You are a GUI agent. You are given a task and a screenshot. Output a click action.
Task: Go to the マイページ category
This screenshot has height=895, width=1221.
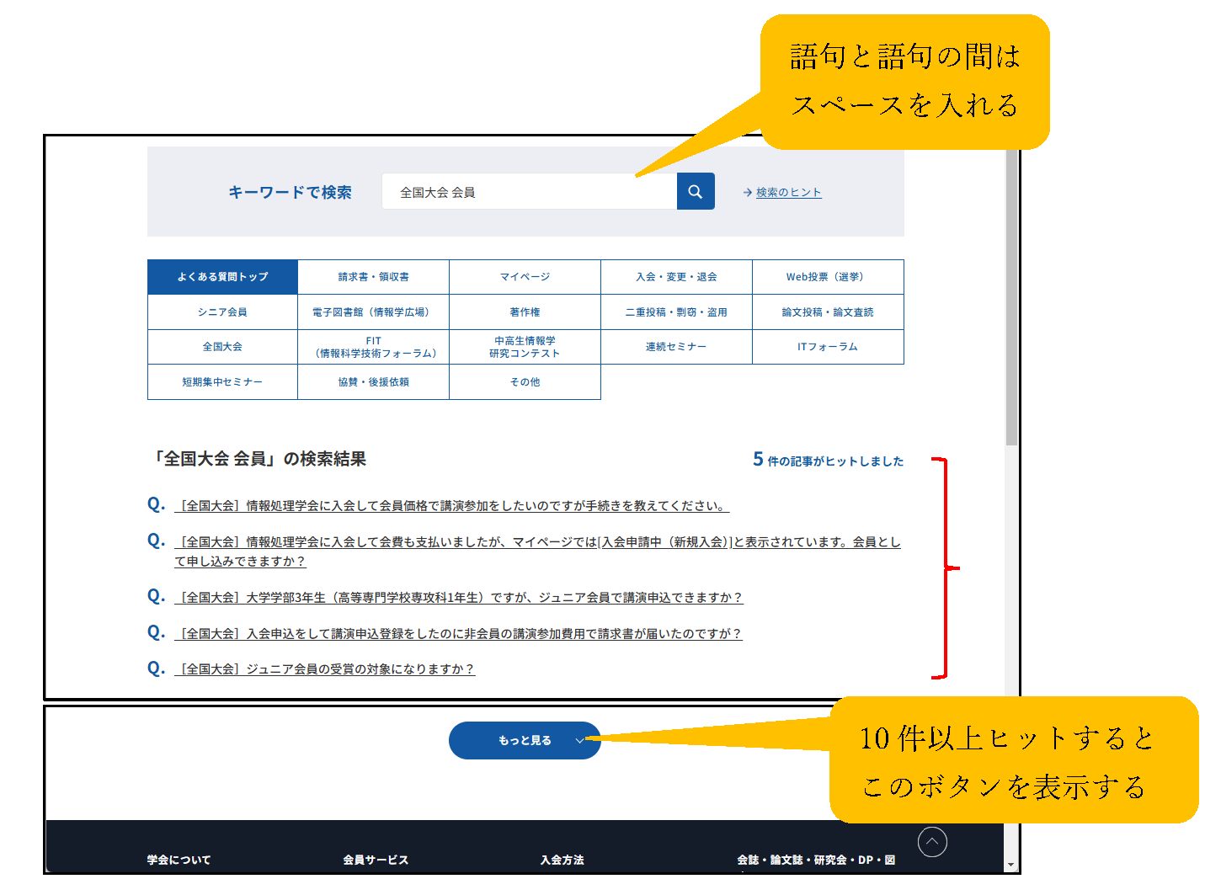[525, 277]
